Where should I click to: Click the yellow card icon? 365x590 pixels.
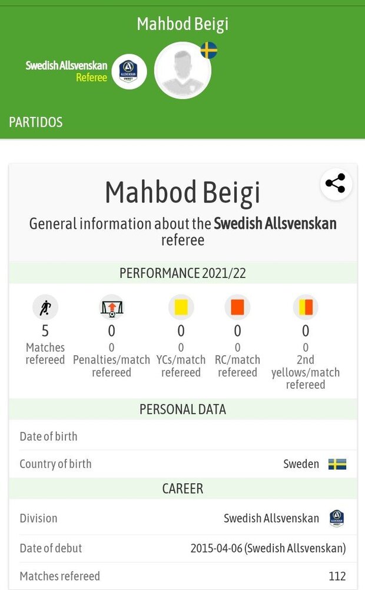click(x=181, y=307)
